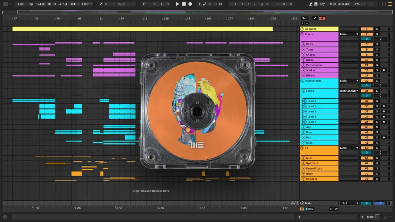Click the MIDI arrangement overdub plus icon
The width and height of the screenshot is (395, 222).
199,4
